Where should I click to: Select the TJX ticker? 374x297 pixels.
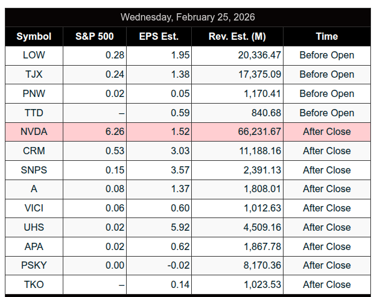[34, 75]
